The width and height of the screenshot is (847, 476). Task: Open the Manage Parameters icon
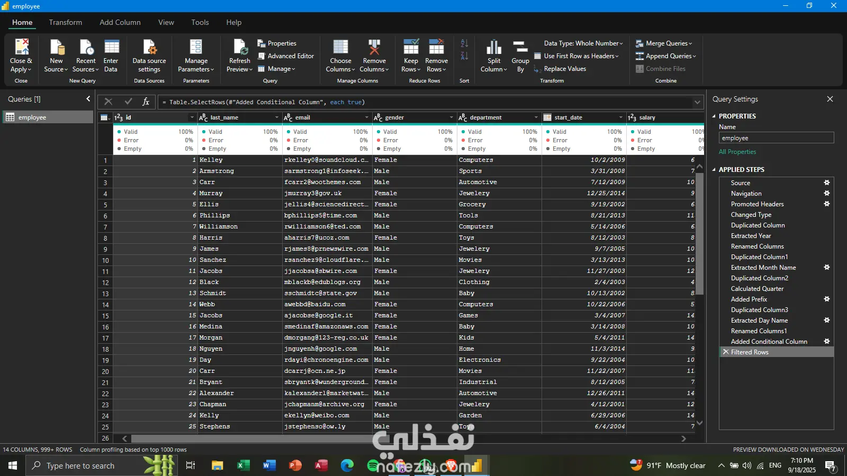[x=196, y=47]
